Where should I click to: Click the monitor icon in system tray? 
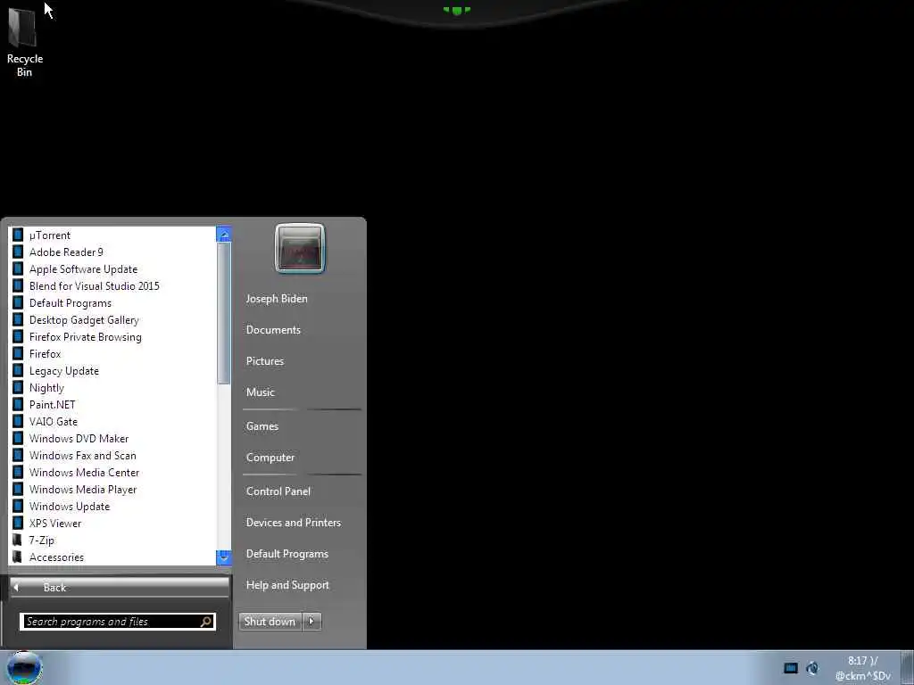point(791,668)
